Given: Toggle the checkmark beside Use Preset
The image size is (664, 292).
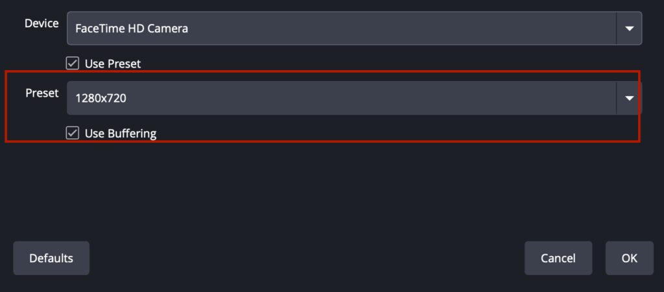Looking at the screenshot, I should click(73, 64).
